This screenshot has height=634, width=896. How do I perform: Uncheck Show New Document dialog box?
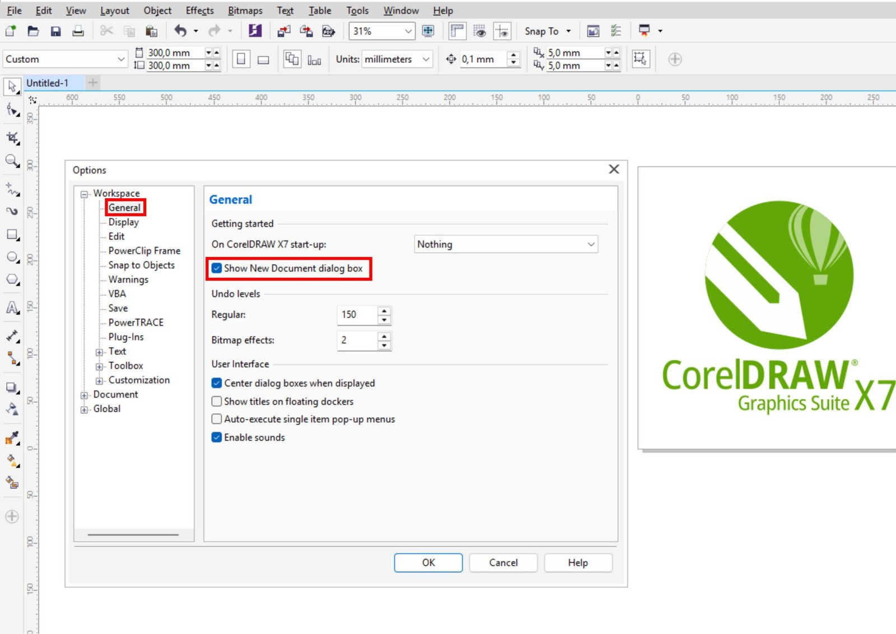(x=216, y=268)
